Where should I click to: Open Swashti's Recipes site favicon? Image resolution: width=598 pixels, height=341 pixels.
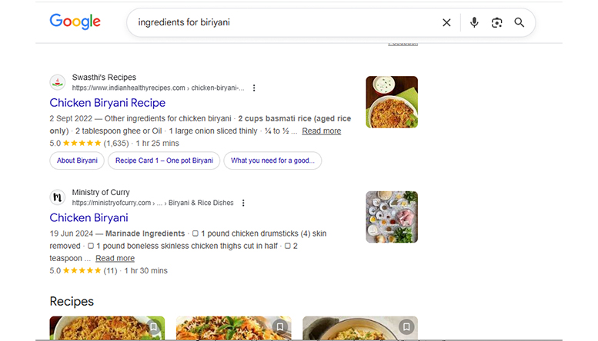pyautogui.click(x=58, y=82)
